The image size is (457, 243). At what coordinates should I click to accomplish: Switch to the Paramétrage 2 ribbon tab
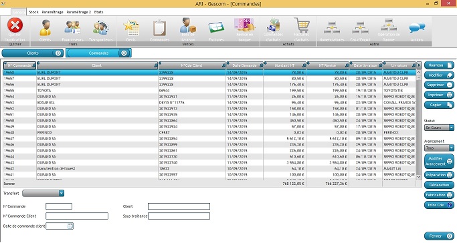[x=79, y=12]
